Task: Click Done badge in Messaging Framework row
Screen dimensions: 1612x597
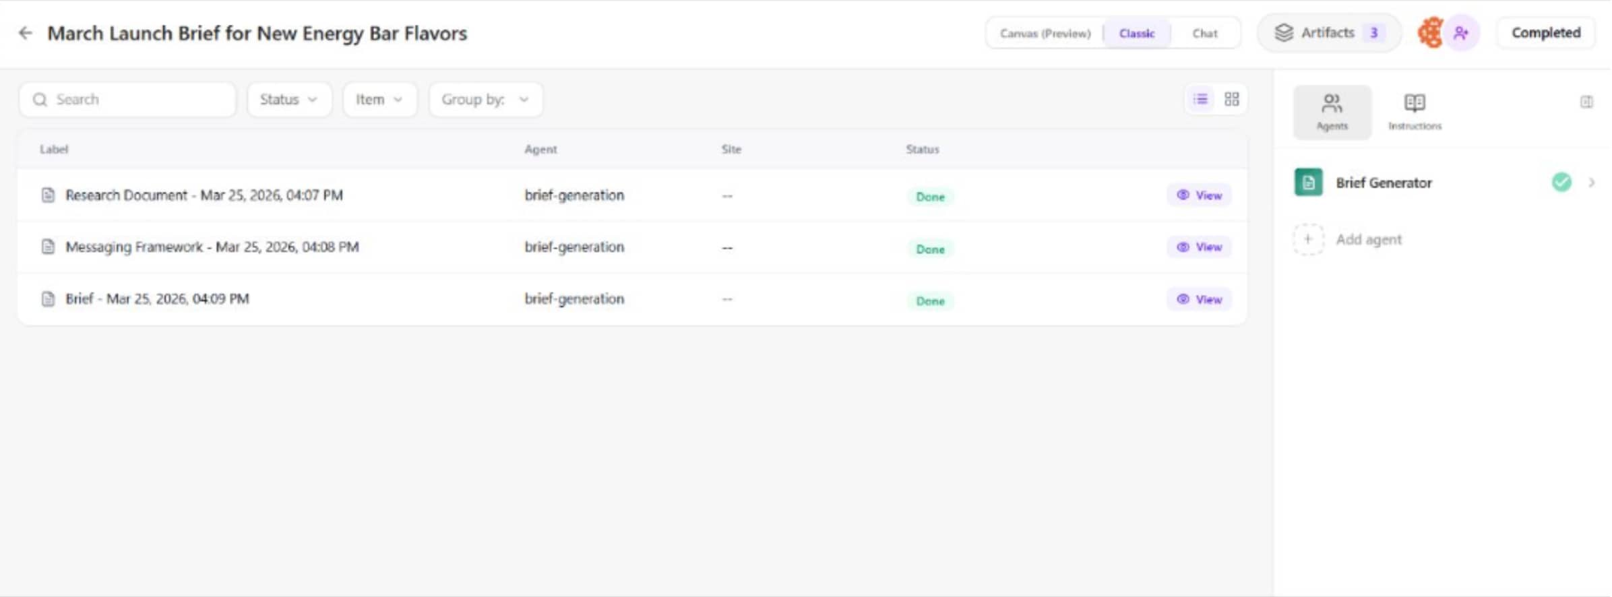Action: click(x=930, y=249)
